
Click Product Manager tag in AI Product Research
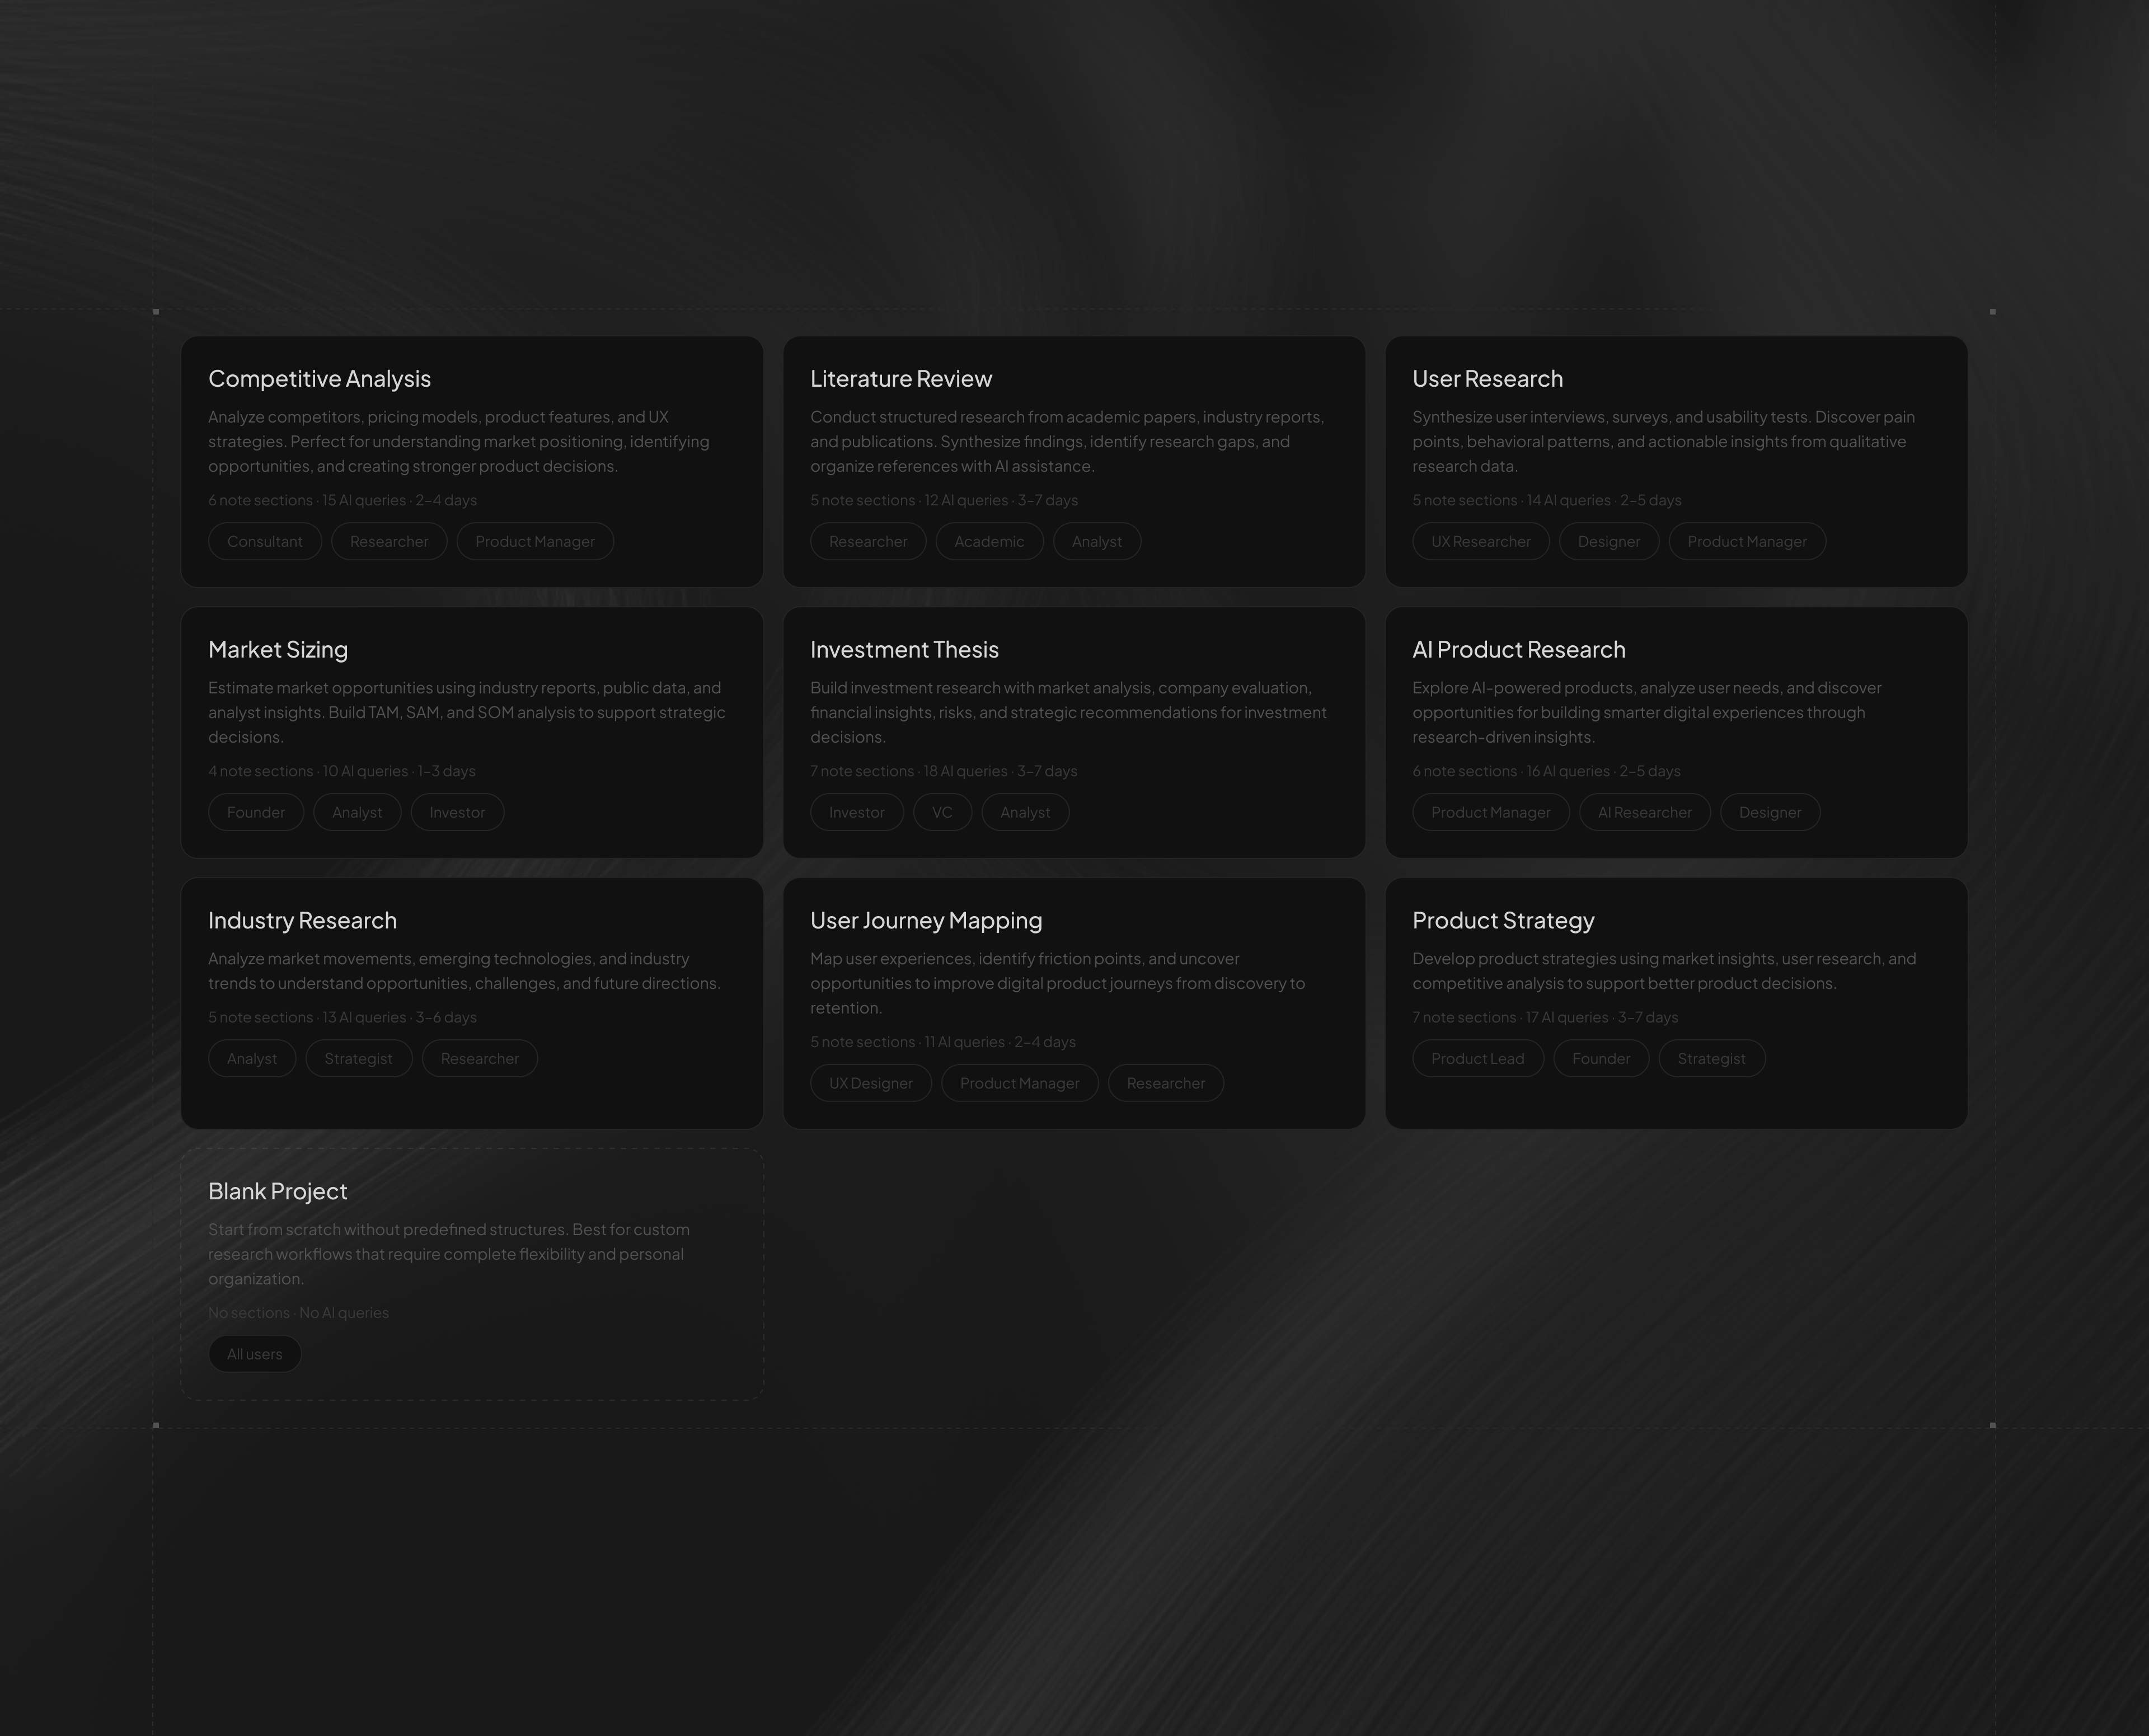1491,812
